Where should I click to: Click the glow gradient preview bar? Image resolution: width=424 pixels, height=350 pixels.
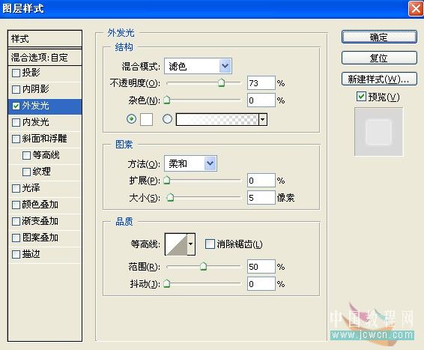pos(217,119)
